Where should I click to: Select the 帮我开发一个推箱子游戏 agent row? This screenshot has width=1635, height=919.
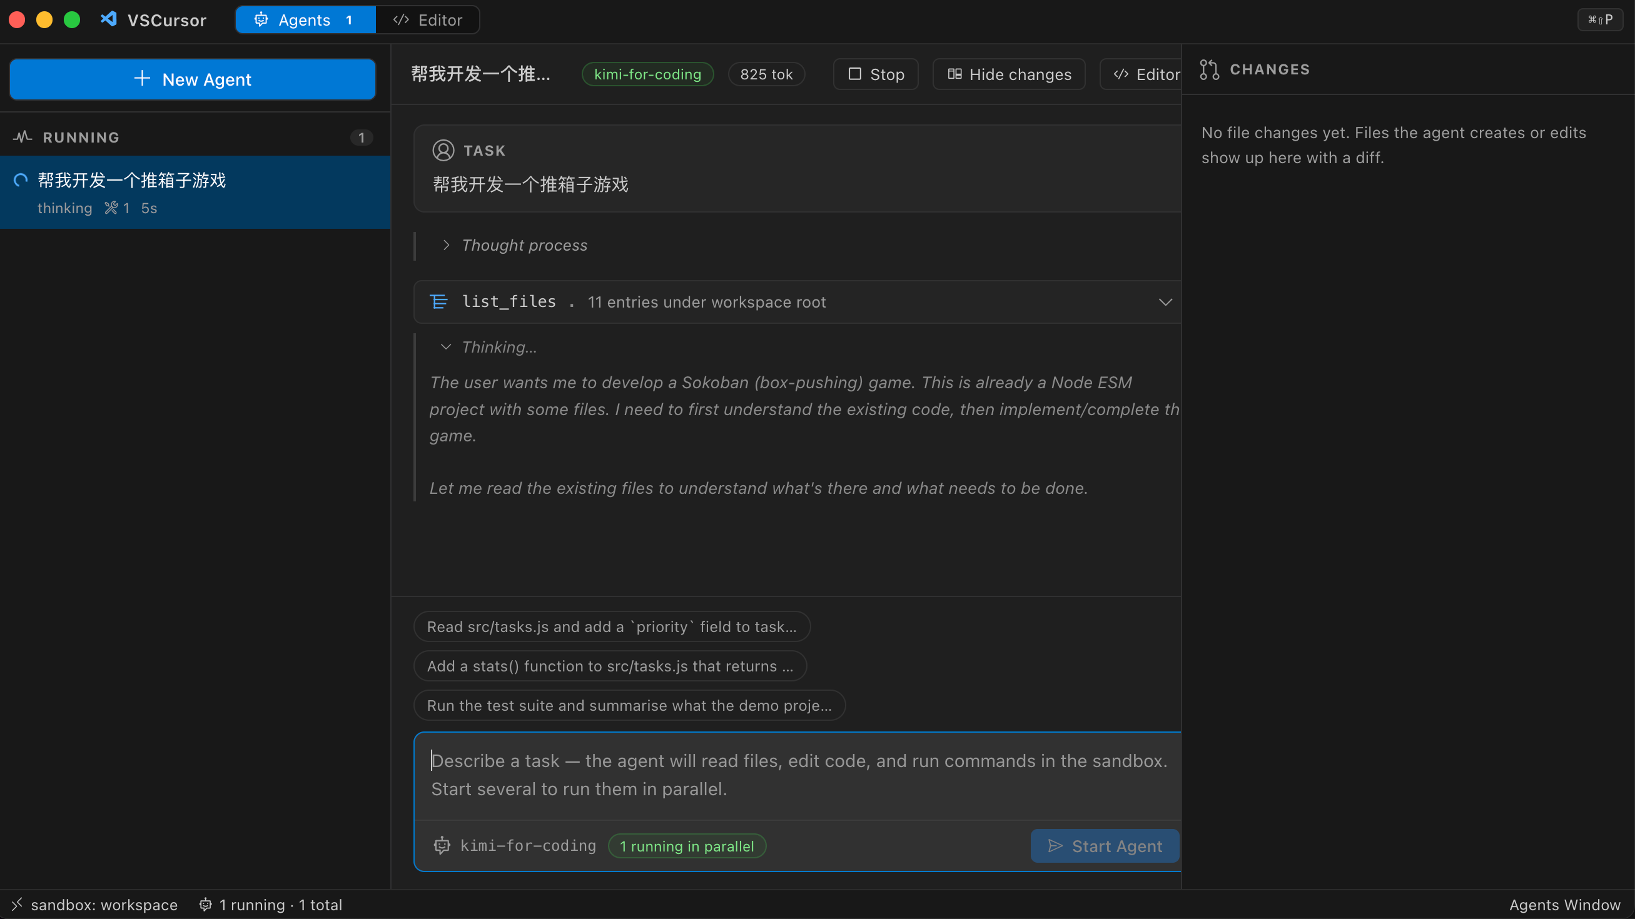coord(195,193)
